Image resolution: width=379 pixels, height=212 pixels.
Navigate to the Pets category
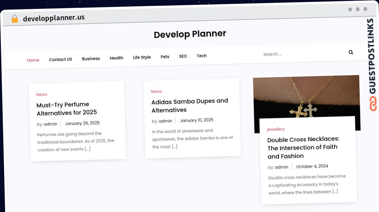165,57
